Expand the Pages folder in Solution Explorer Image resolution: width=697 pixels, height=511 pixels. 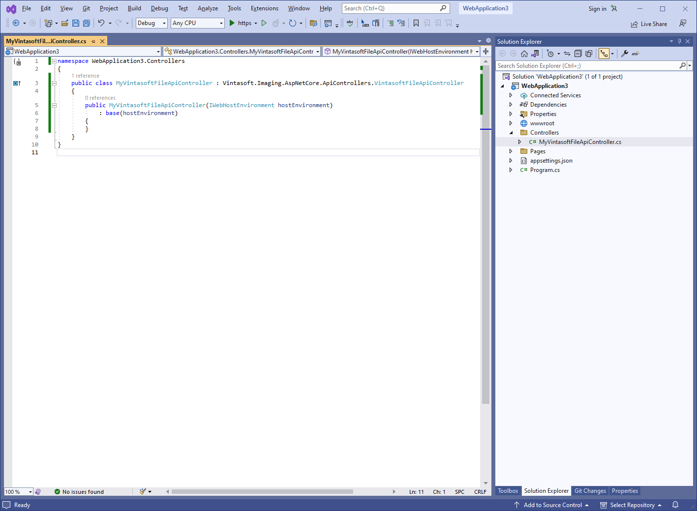[511, 151]
